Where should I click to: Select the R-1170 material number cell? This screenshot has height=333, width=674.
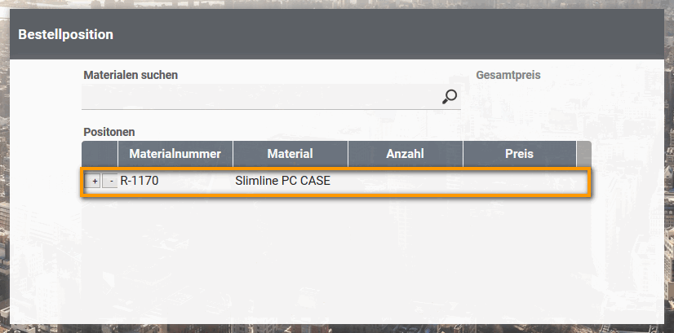(x=140, y=181)
